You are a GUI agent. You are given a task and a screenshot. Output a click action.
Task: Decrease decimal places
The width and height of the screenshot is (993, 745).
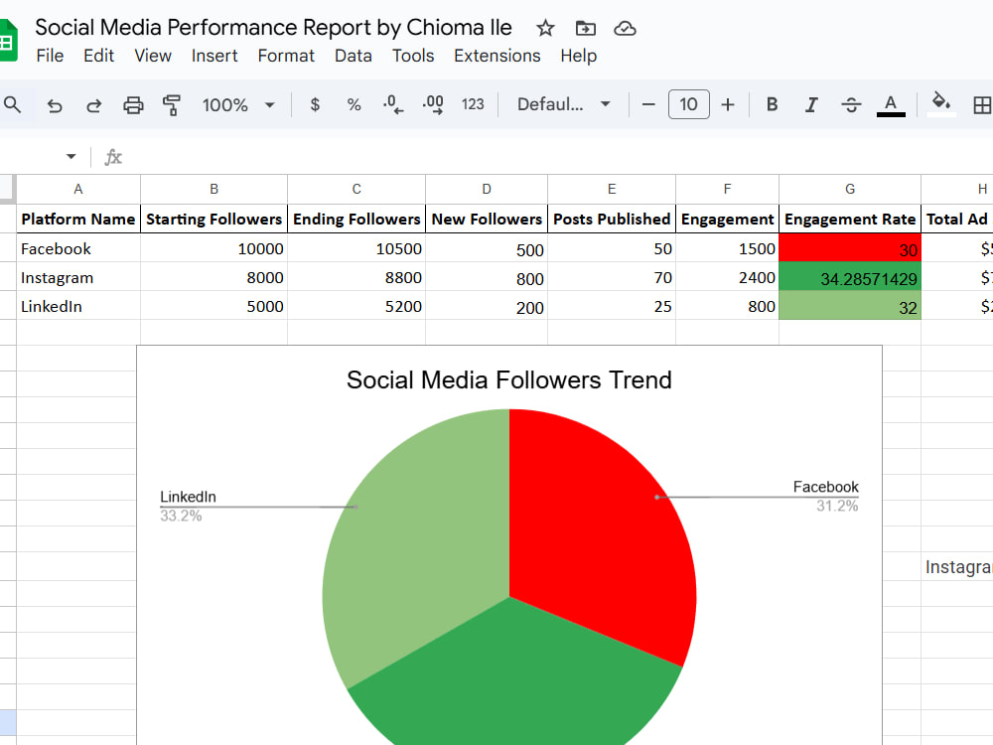click(392, 104)
